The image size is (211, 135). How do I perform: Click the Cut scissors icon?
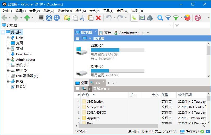pos(83,18)
